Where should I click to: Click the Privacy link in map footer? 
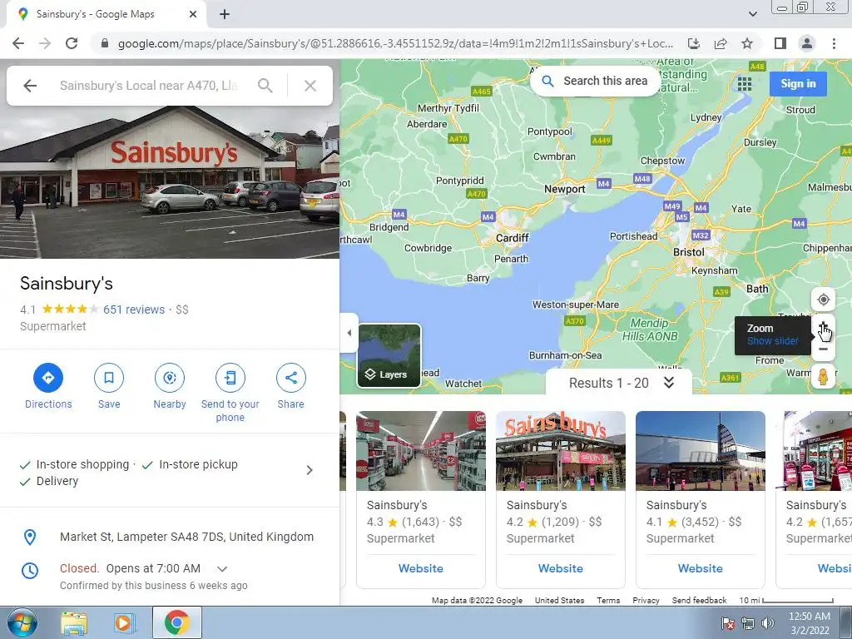[x=646, y=601]
